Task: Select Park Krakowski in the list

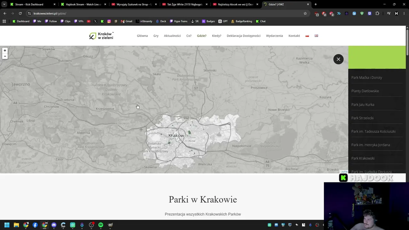Action: point(363,158)
